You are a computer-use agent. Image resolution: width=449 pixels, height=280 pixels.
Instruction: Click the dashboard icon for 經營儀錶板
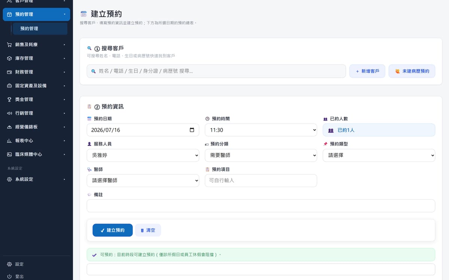tap(9, 127)
